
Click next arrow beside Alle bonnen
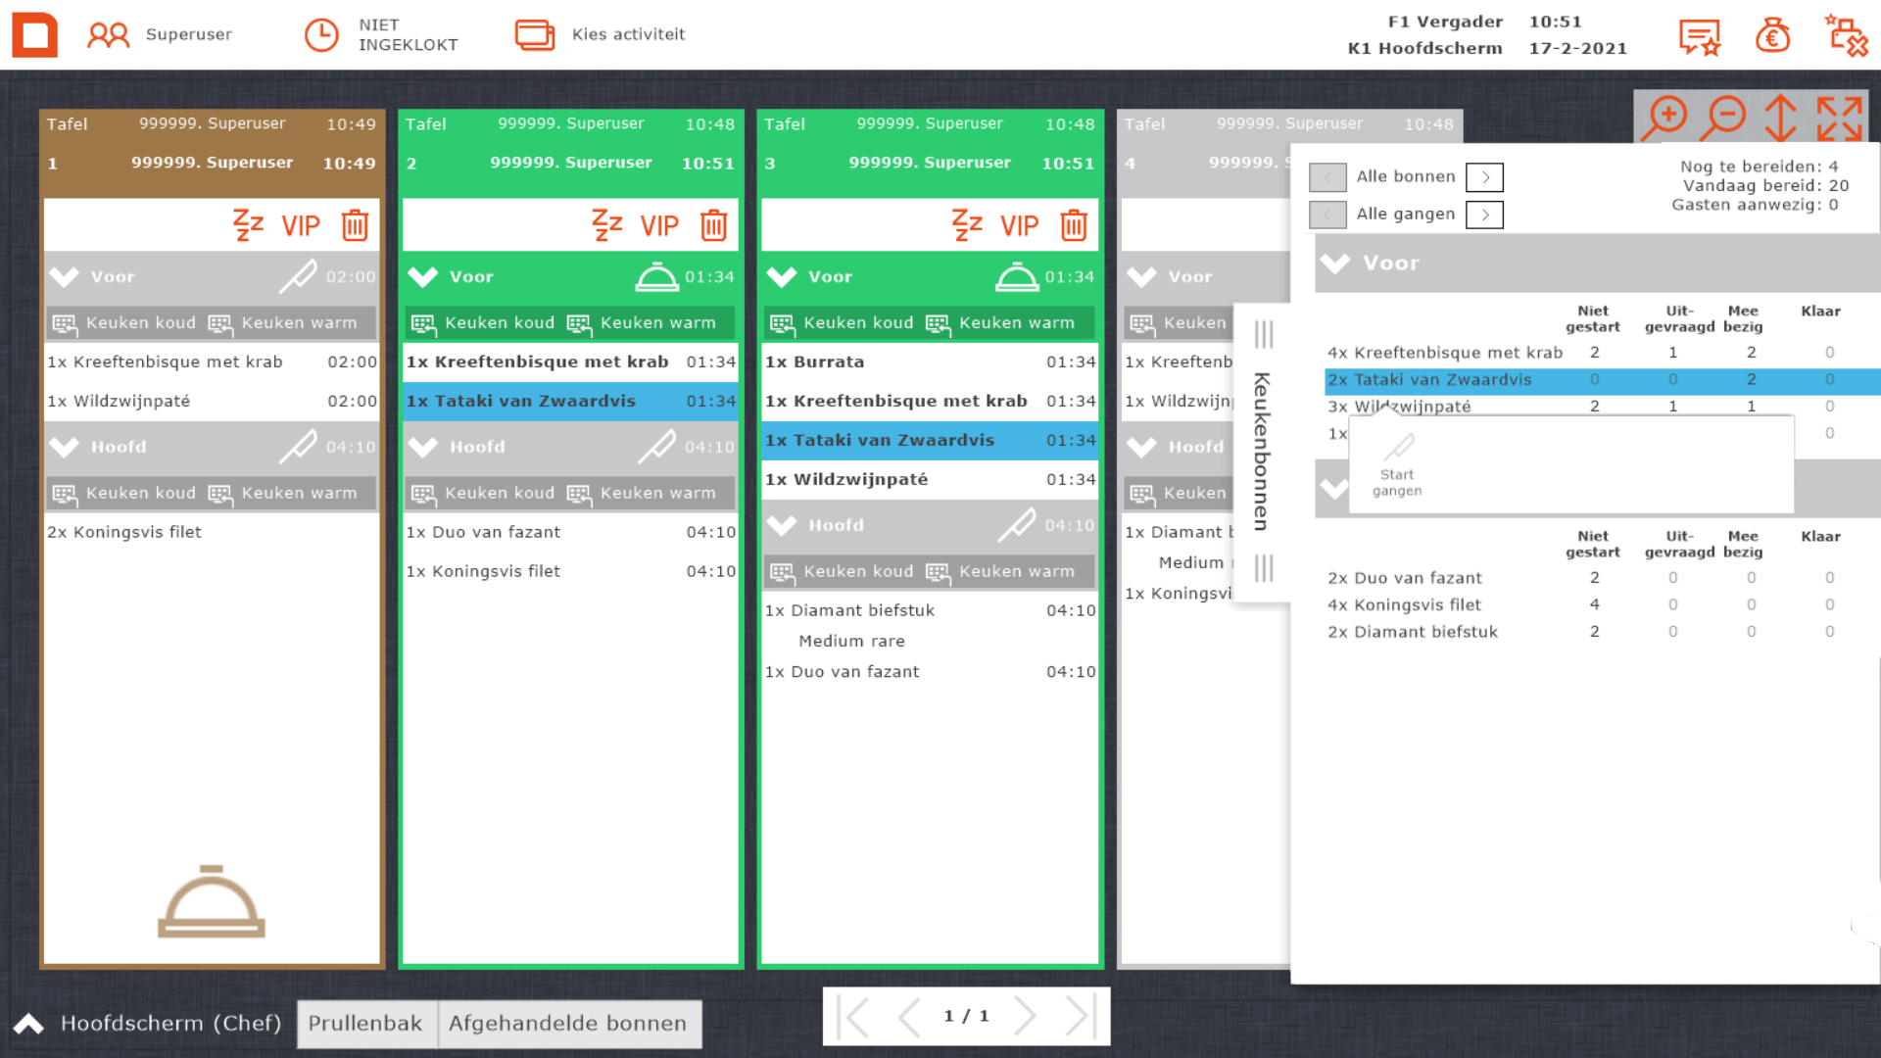tap(1484, 177)
